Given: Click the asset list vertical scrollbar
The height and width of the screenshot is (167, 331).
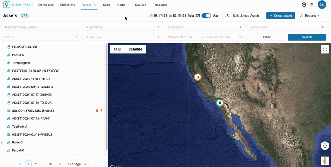Looking at the screenshot, I should [x=106, y=97].
